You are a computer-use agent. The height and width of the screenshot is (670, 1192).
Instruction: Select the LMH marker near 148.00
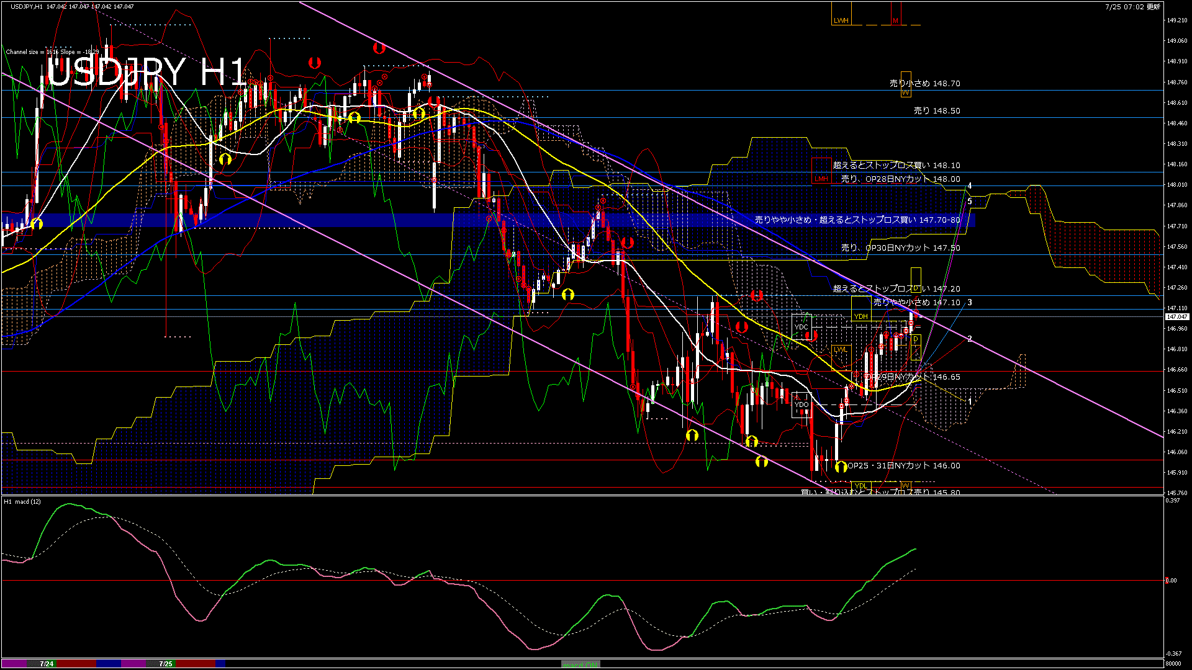(821, 179)
